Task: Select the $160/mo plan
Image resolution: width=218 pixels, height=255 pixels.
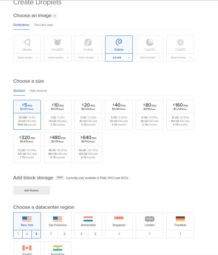Action: coord(180,115)
